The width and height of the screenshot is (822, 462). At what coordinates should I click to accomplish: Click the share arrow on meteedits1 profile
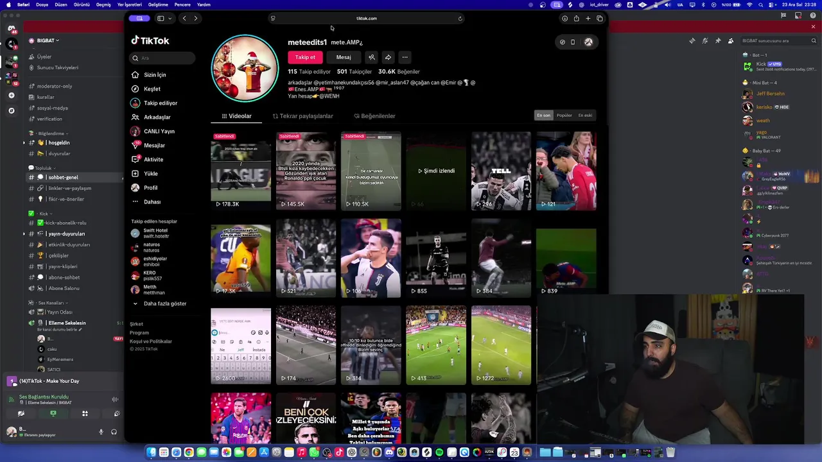[388, 57]
